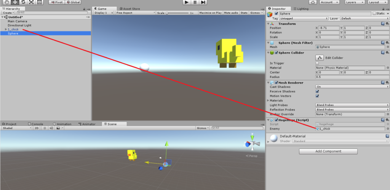Viewport: 390px width, 190px height.
Task: Uncheck Motion Vectors
Action: tap(317, 96)
